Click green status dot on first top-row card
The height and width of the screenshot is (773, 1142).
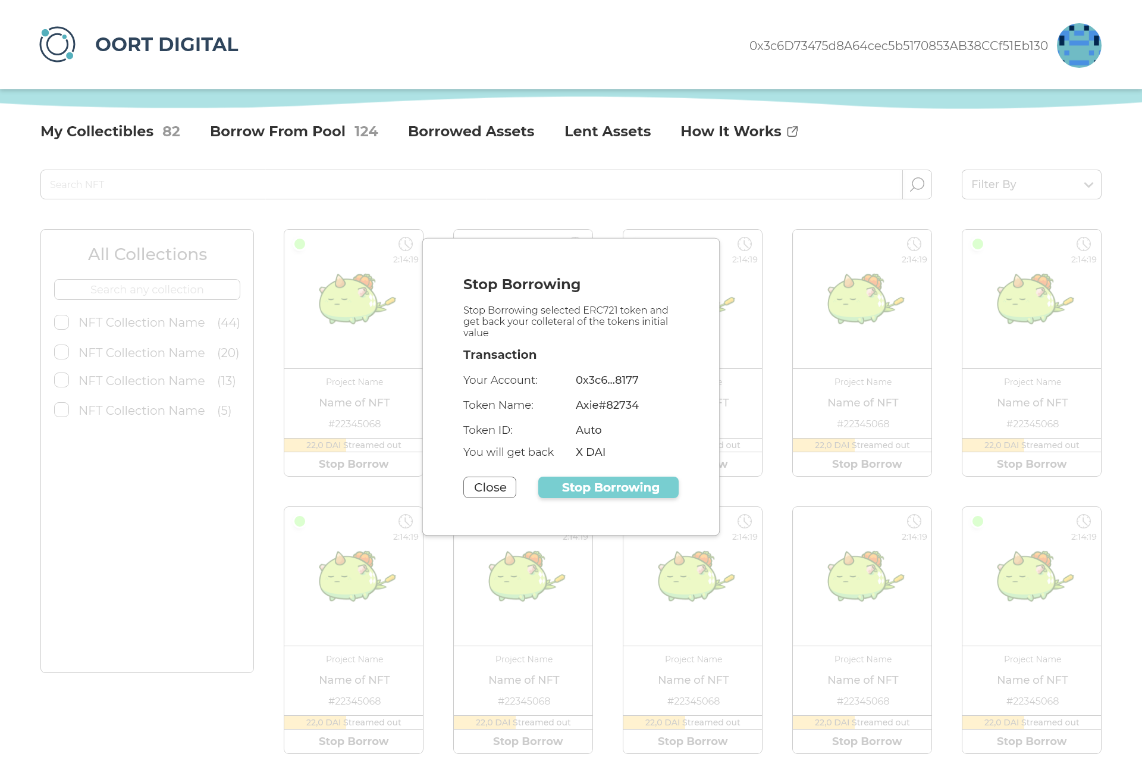[x=300, y=244]
